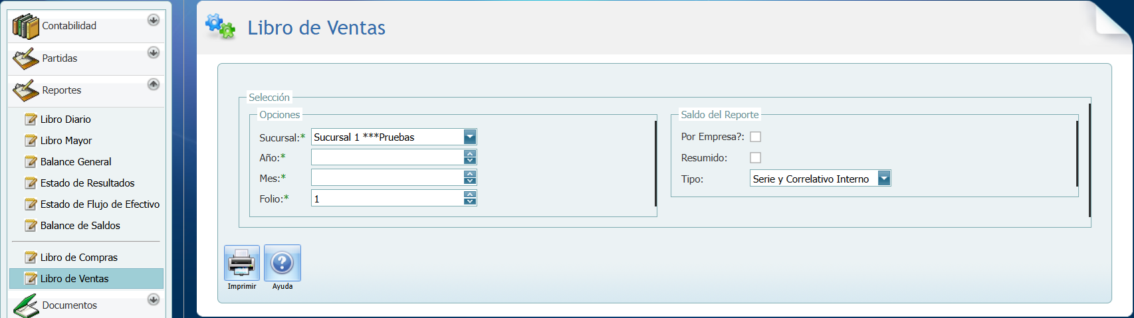Collapse the Reportes section arrow

(x=154, y=84)
